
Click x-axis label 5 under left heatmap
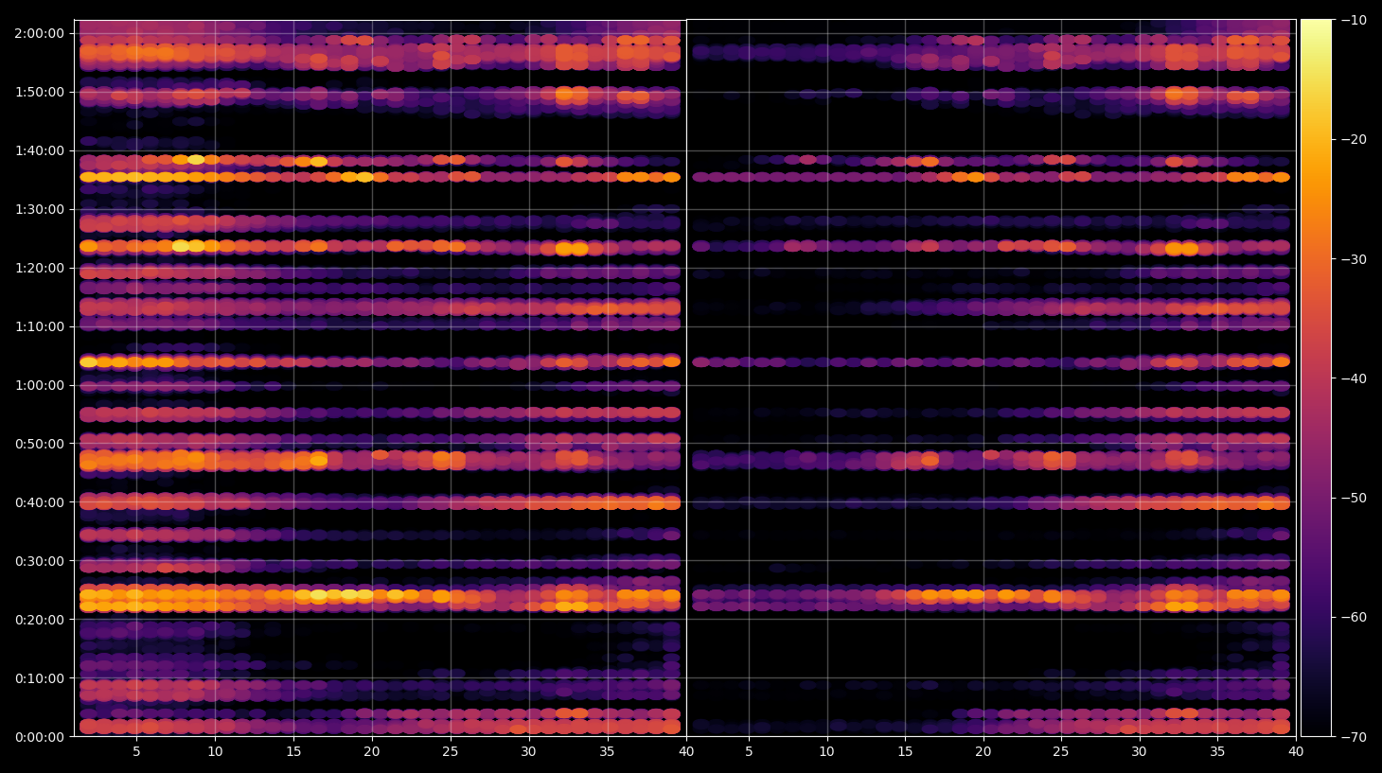(137, 751)
